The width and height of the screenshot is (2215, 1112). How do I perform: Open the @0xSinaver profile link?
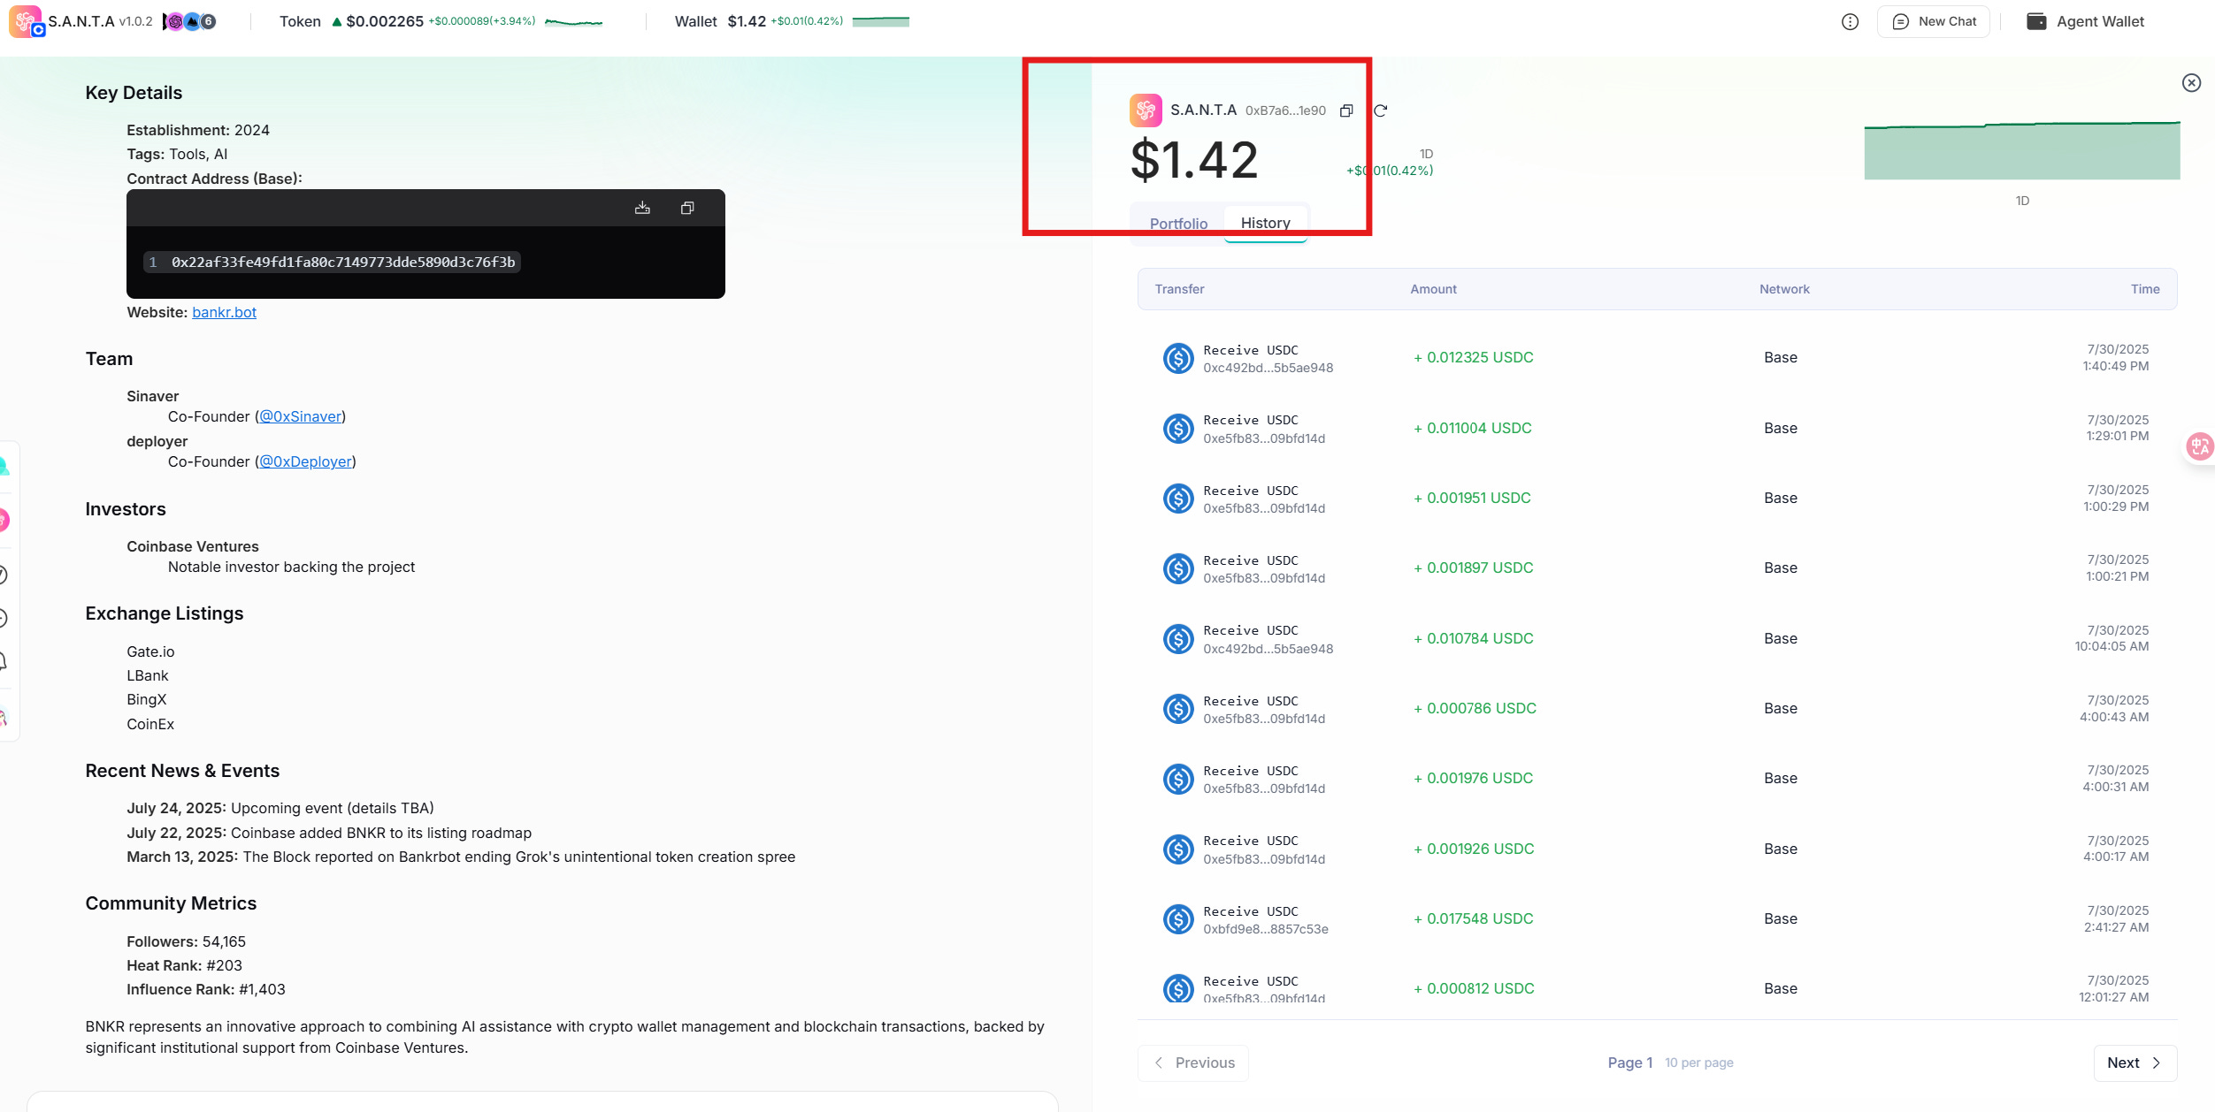pos(300,416)
